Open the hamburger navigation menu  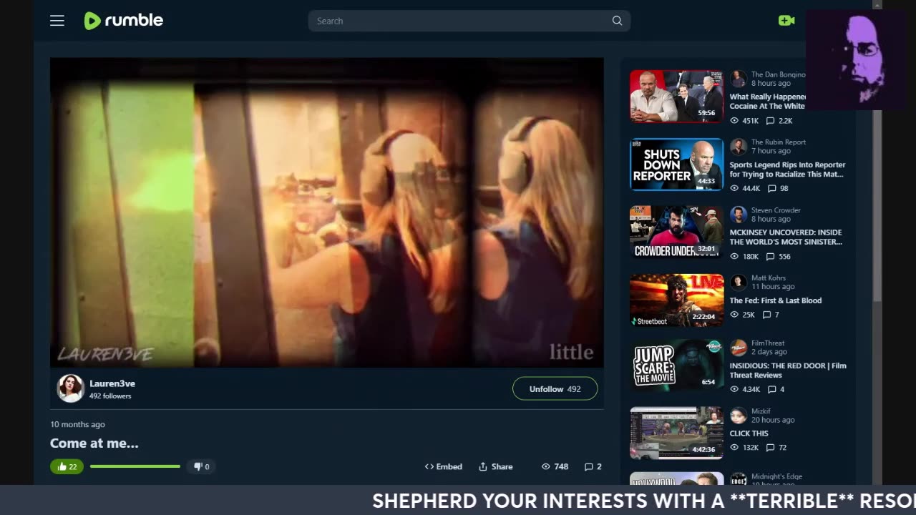(x=57, y=21)
